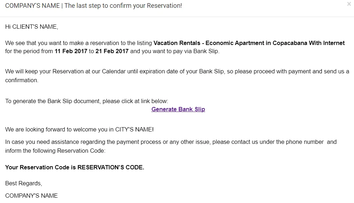Click the COMPANY'S NAME signature at bottom
Image resolution: width=354 pixels, height=203 pixels.
pyautogui.click(x=32, y=196)
